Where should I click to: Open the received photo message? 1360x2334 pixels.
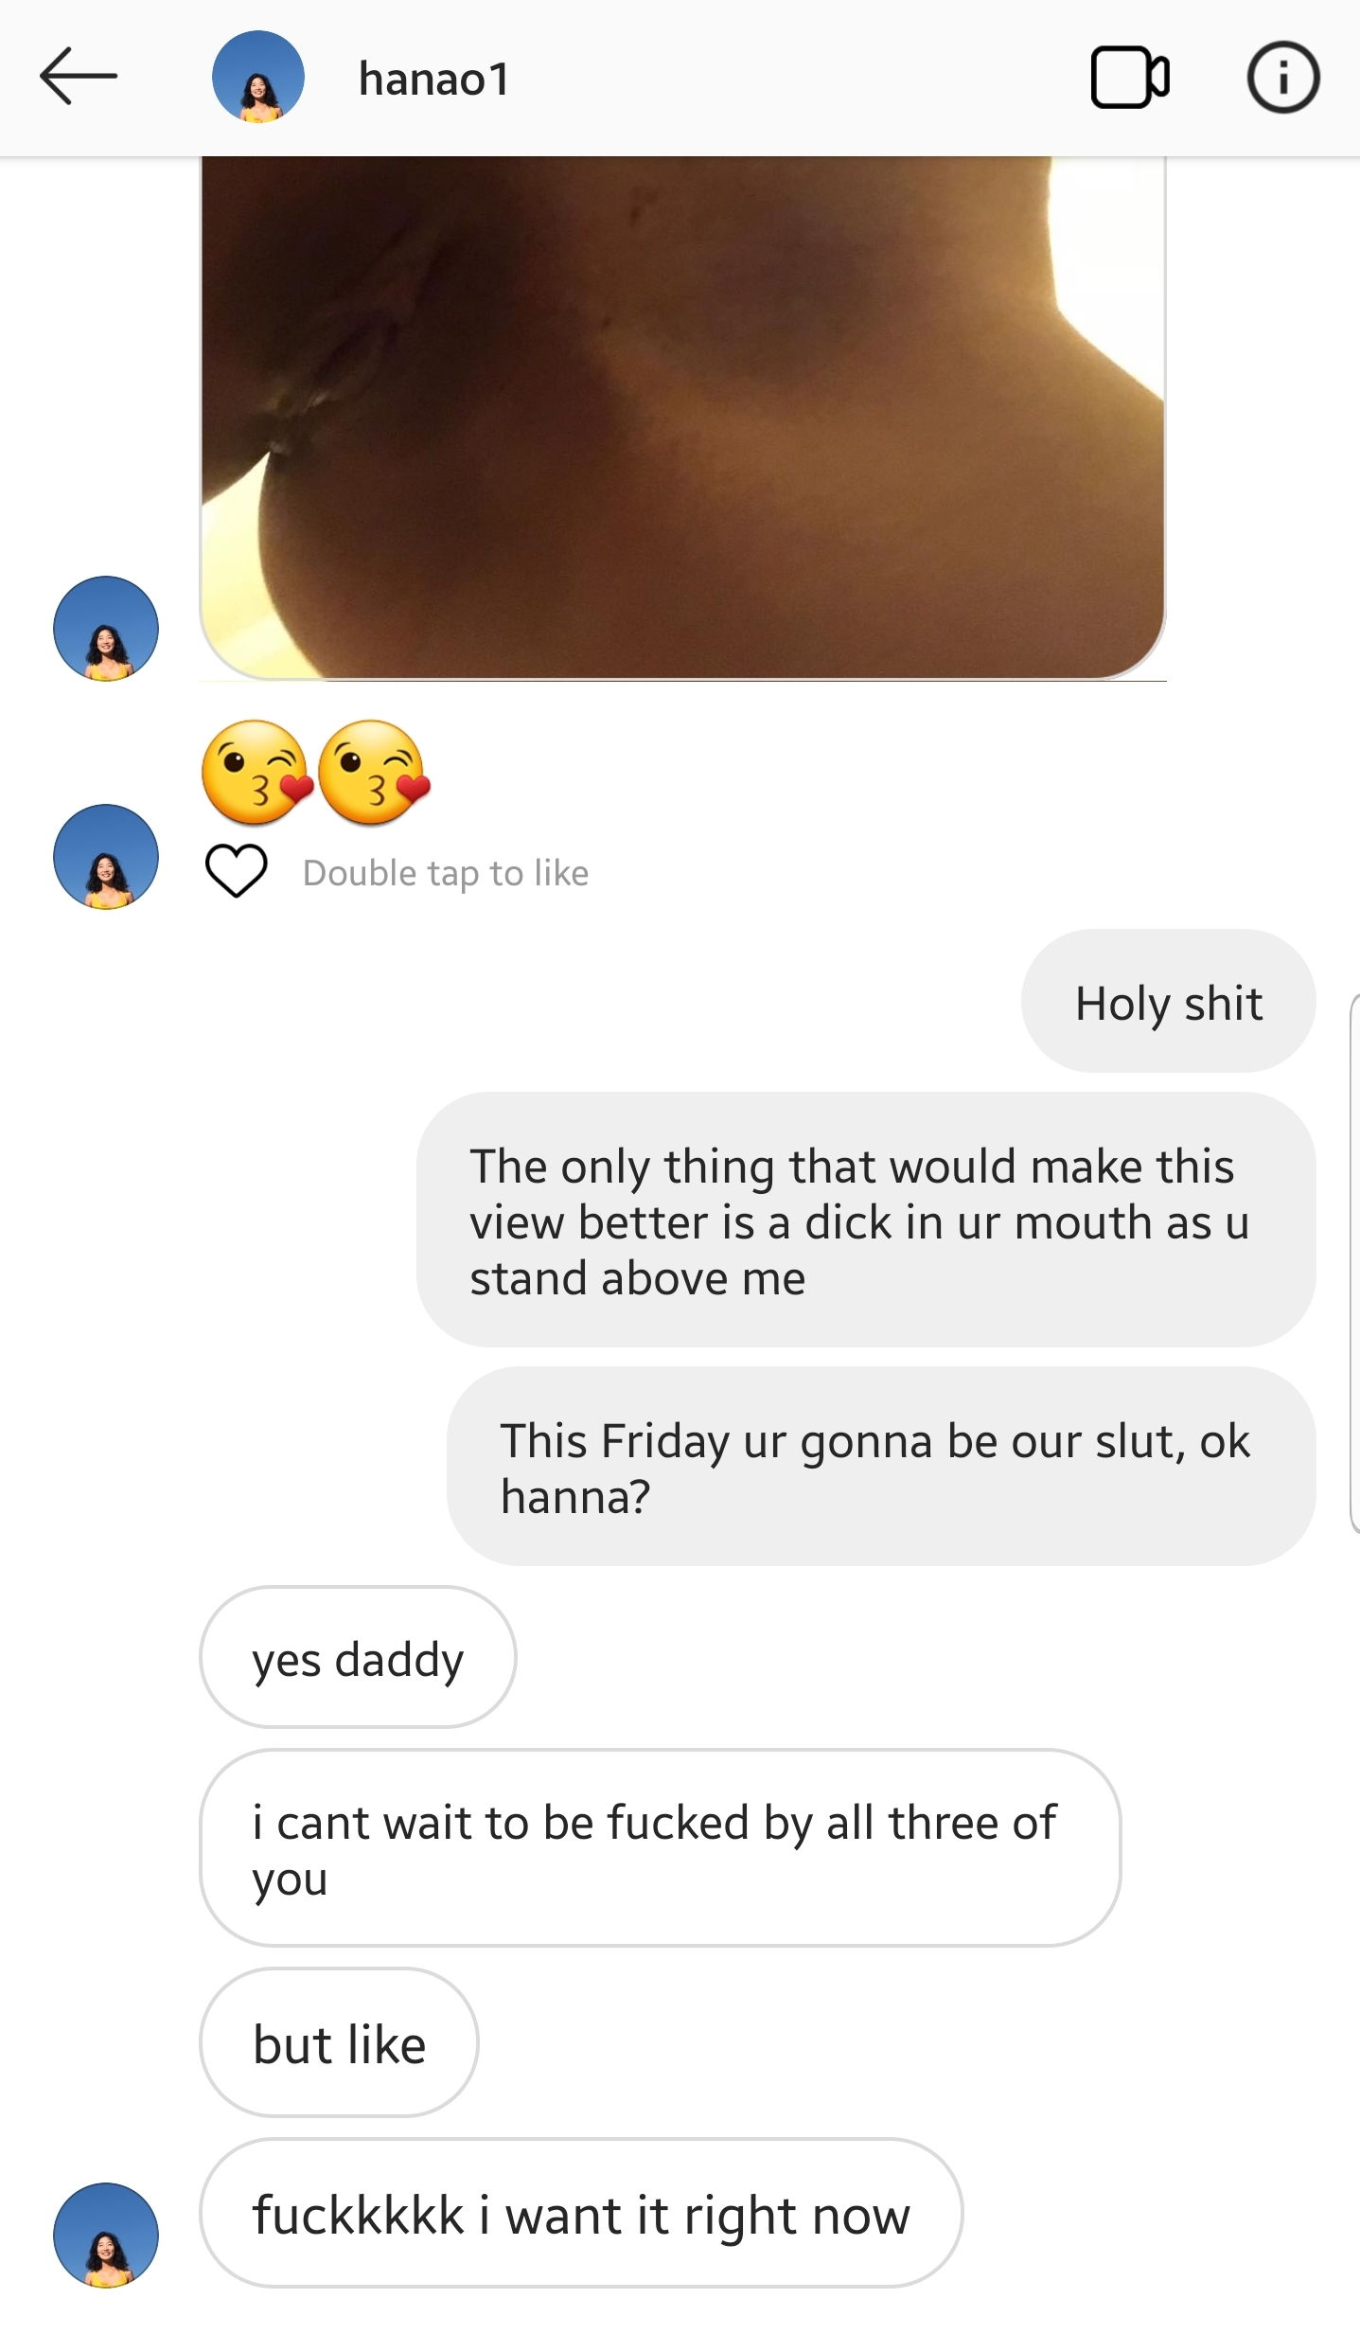(x=681, y=417)
